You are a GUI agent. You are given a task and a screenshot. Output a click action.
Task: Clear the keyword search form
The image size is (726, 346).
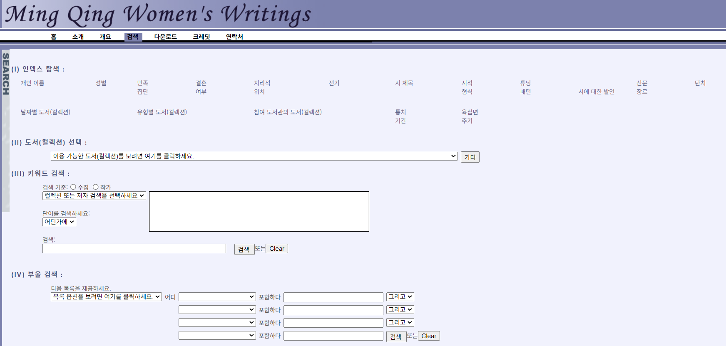(276, 249)
